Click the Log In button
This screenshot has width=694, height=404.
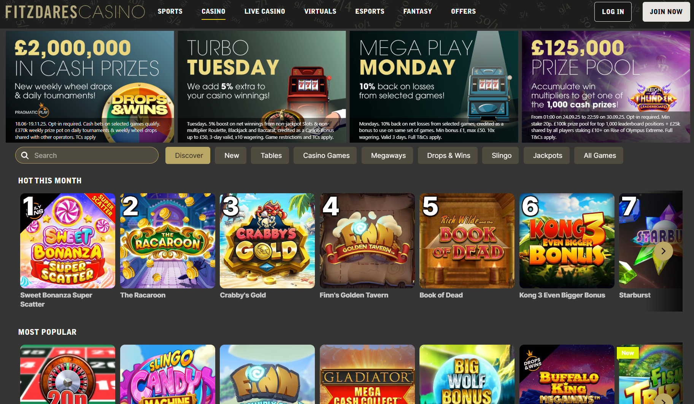tap(613, 12)
